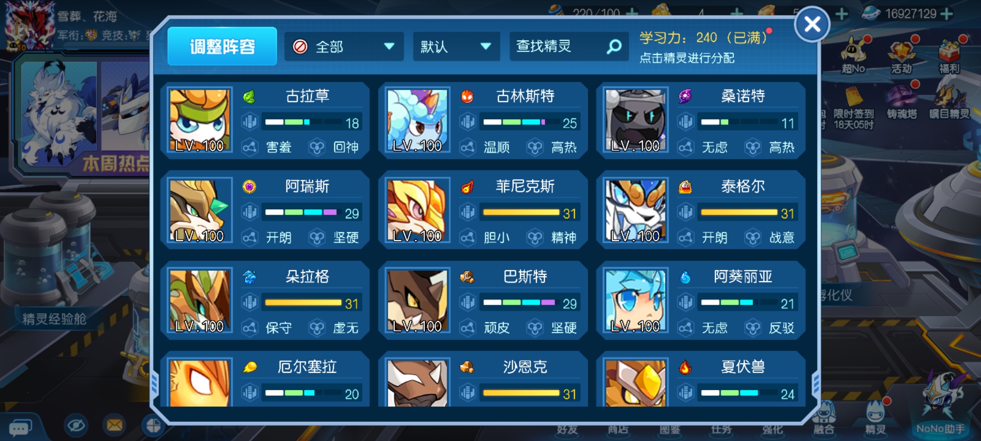This screenshot has width=981, height=441.
Task: Select the 精灵 tab at bottom
Action: 875,419
